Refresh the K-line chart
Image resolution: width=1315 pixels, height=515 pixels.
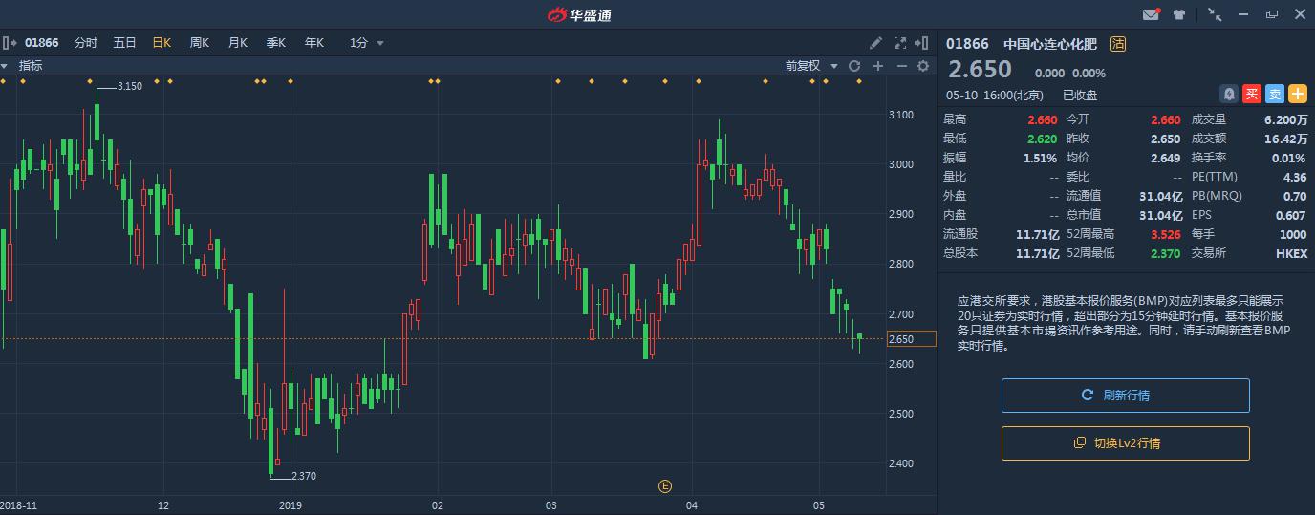[x=854, y=66]
